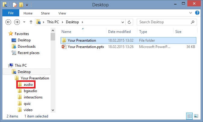The height and width of the screenshot is (122, 203).
Task: Switch to Details view layout
Action: click(x=189, y=116)
